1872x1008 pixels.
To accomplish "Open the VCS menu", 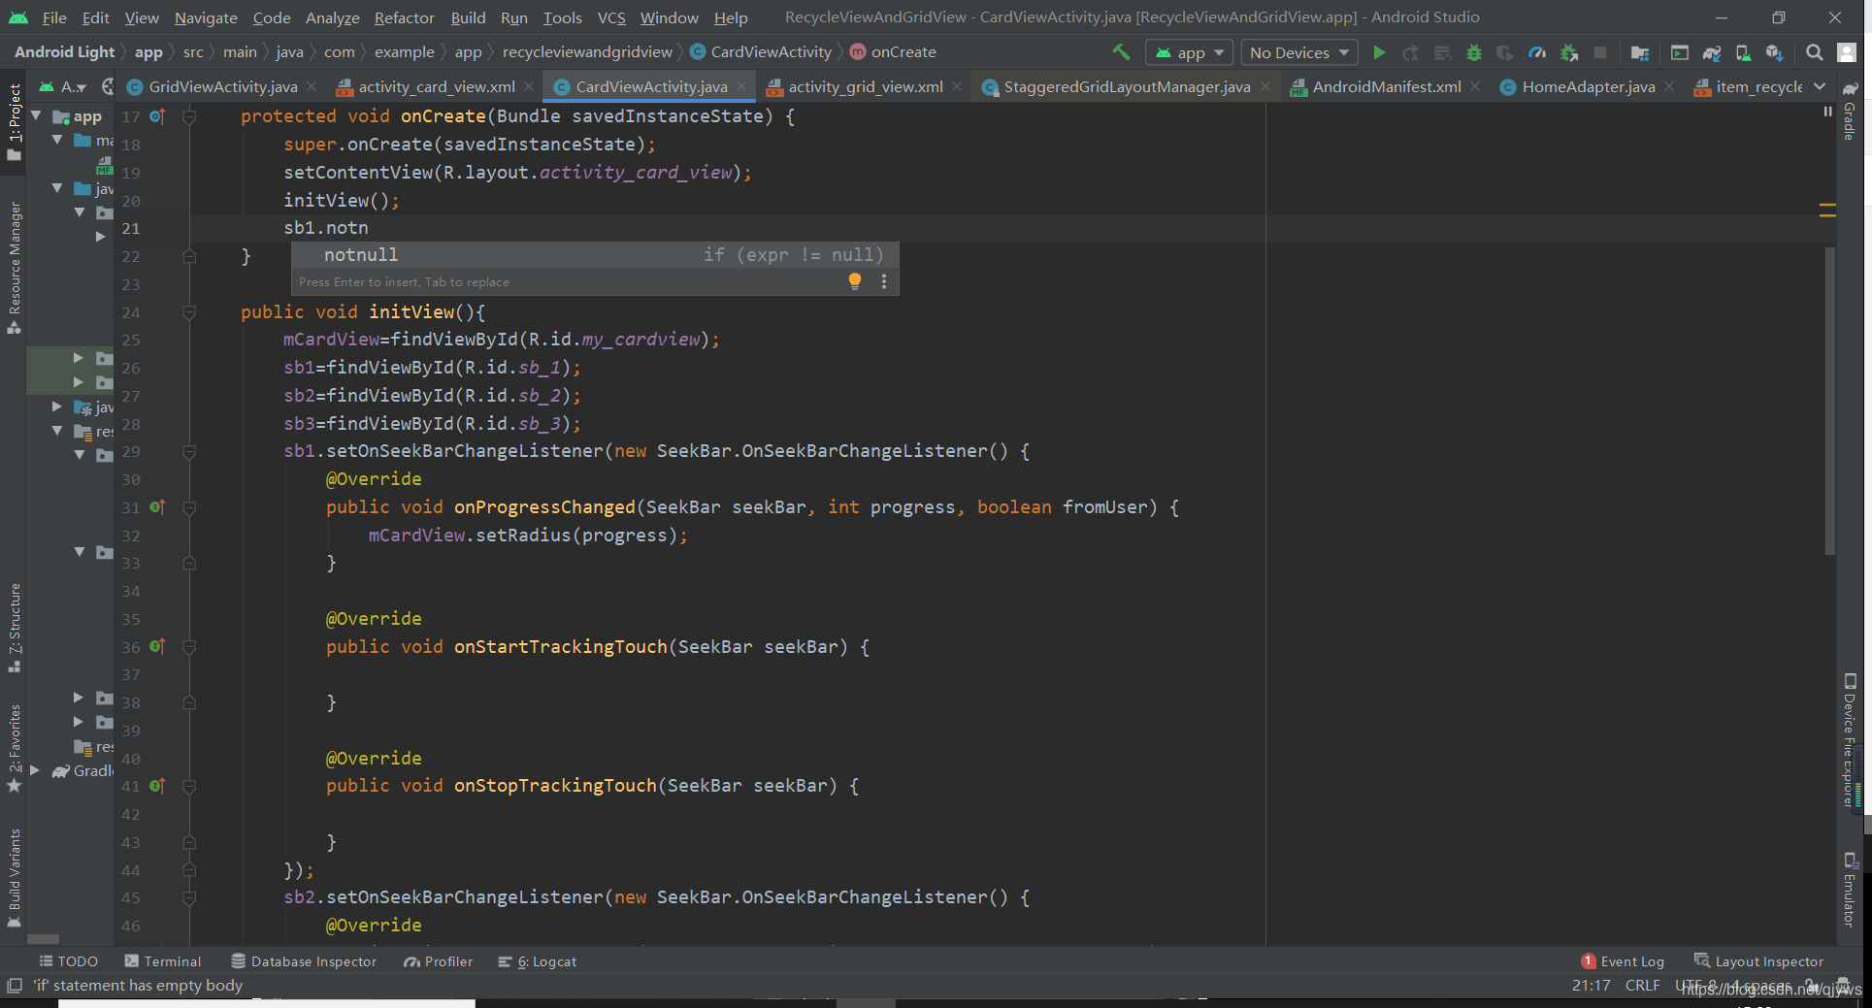I will tap(610, 17).
